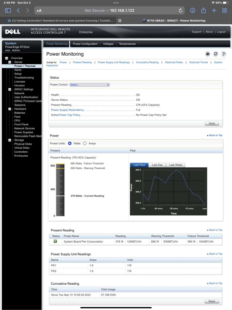Image resolution: width=232 pixels, height=310 pixels.
Task: Switch to Voltages tab
Action: coord(108,44)
